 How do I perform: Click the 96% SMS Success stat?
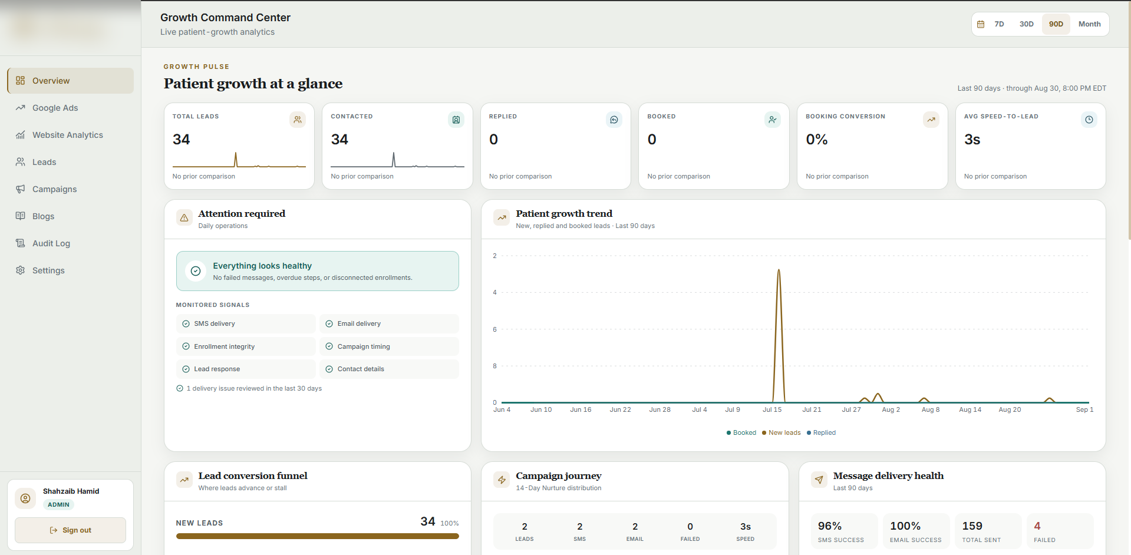[x=845, y=531]
